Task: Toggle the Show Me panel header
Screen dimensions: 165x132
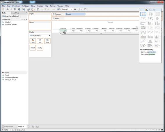Action: coord(150,10)
